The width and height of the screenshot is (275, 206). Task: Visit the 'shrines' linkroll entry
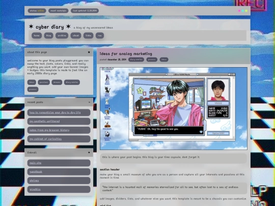point(59,181)
